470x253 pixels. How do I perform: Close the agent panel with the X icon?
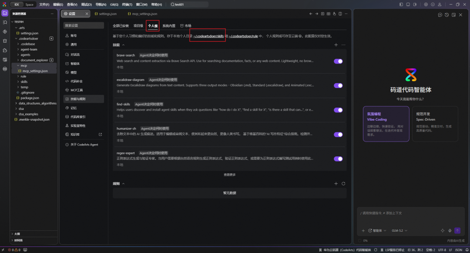tap(461, 15)
